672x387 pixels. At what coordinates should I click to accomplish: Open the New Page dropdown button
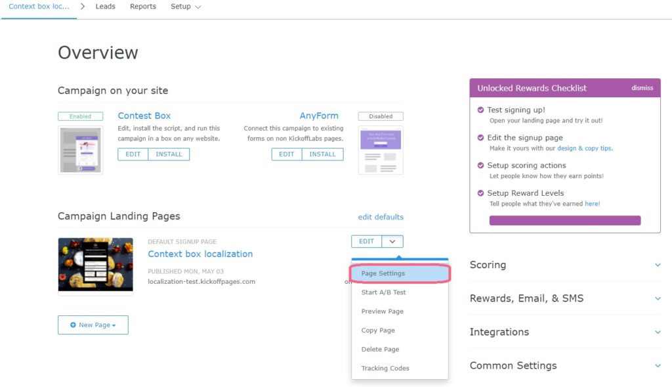[93, 325]
